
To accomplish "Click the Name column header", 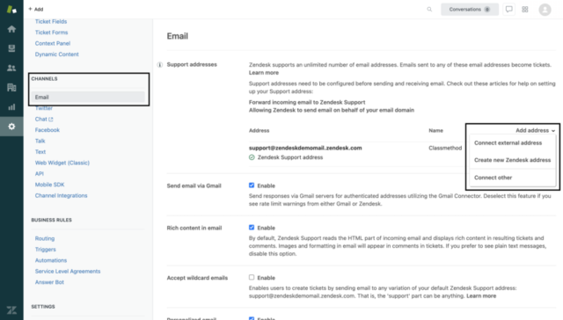I will [x=435, y=131].
